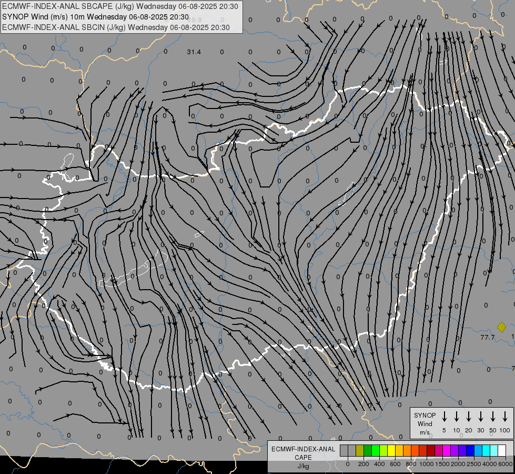515x474 pixels.
Task: Click the 100 label in the wind legend
Action: pyautogui.click(x=505, y=430)
